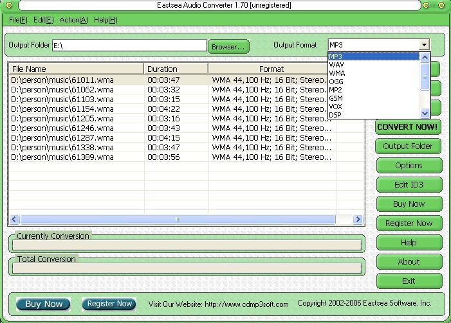The height and width of the screenshot is (323, 451).
Task: Pick DSP from the format list
Action: tap(374, 115)
